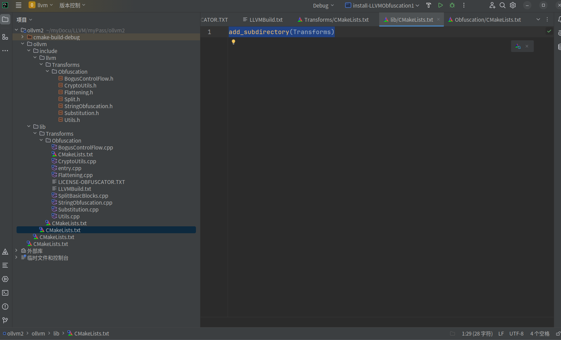Start debugging with the bug icon
This screenshot has width=561, height=340.
(x=452, y=5)
